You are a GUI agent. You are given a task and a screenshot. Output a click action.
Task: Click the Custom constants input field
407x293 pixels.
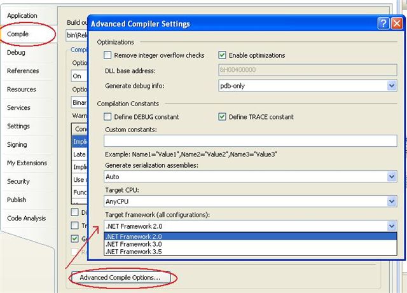click(x=251, y=140)
